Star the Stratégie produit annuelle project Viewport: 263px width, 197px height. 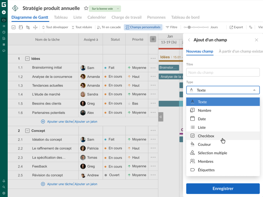[86, 8]
